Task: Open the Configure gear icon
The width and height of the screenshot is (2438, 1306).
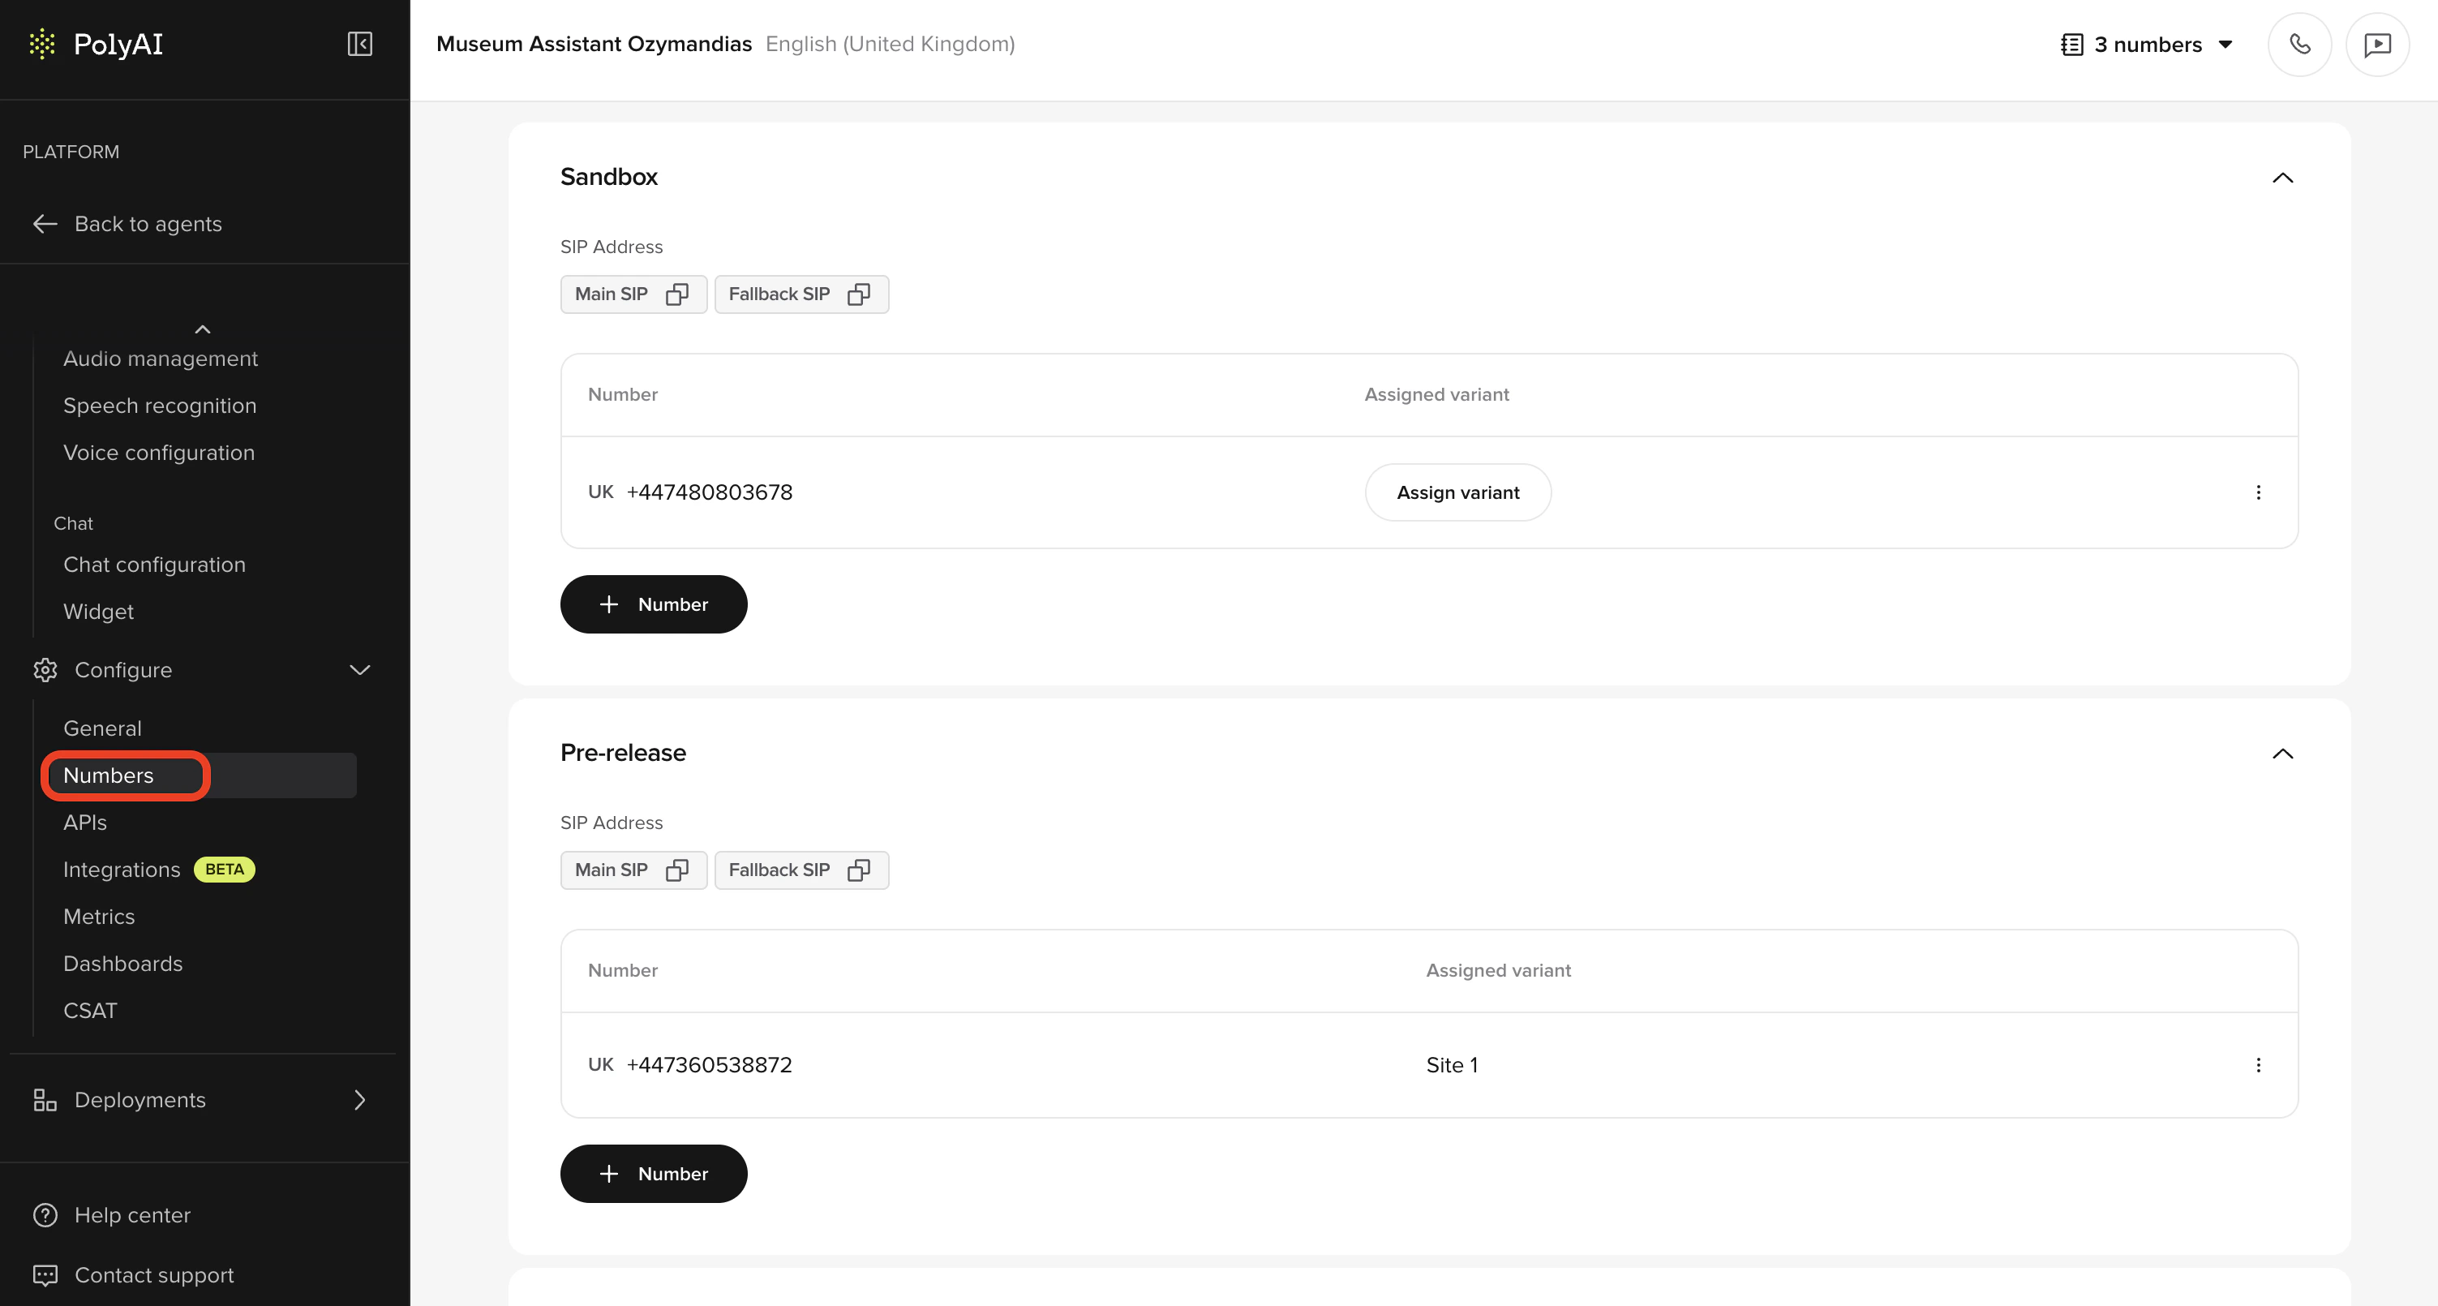Action: point(45,670)
